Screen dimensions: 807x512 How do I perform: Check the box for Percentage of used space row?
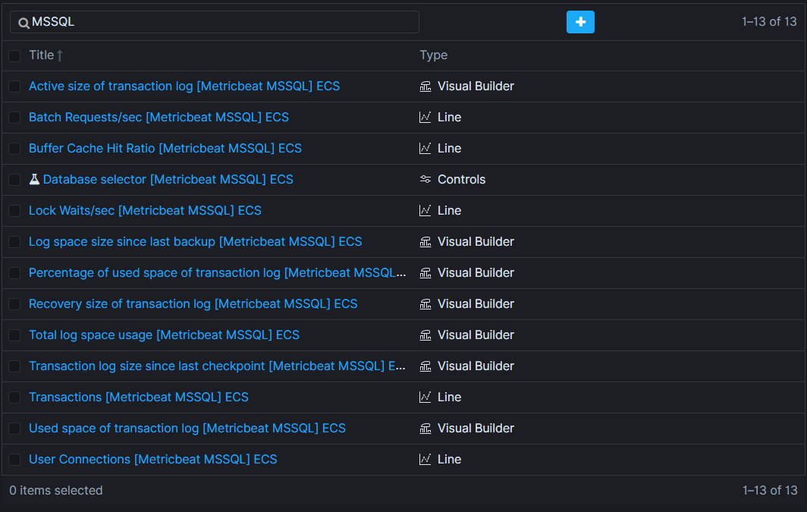point(14,273)
